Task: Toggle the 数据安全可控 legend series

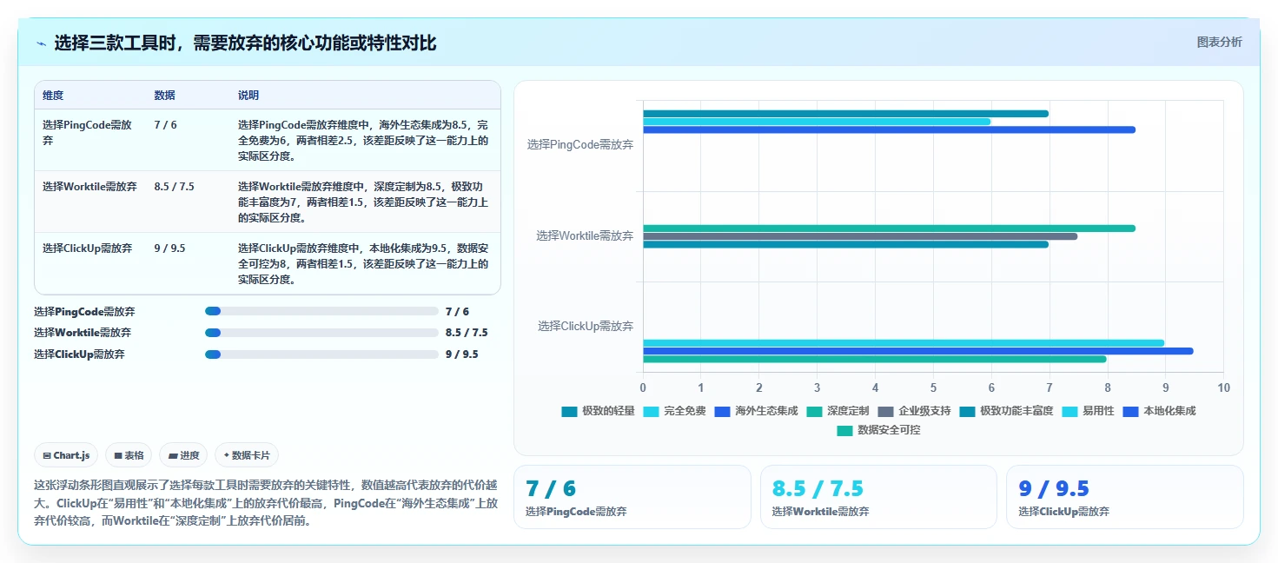Action: [878, 430]
